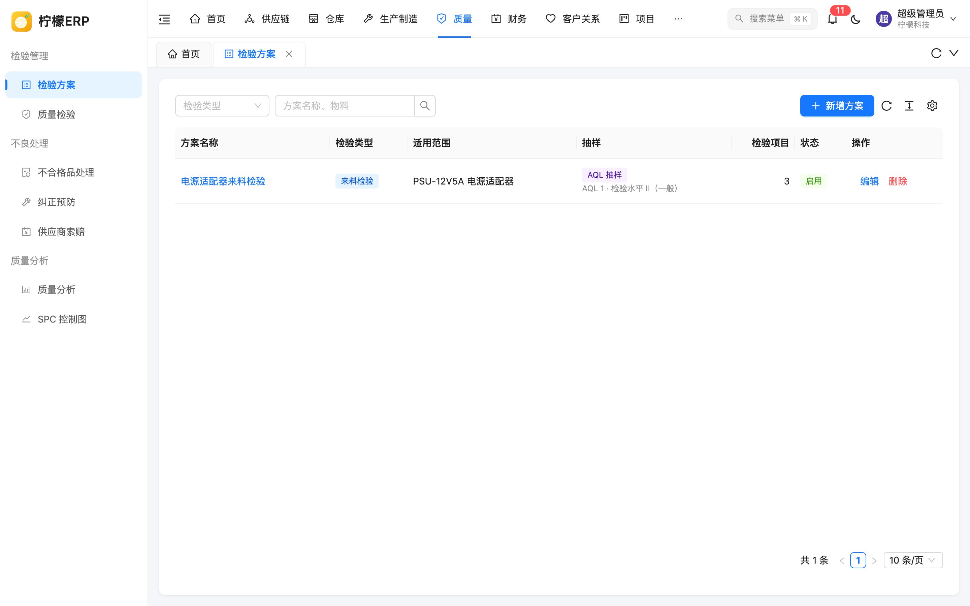970x606 pixels.
Task: Click the search magnifier button
Action: pos(425,106)
